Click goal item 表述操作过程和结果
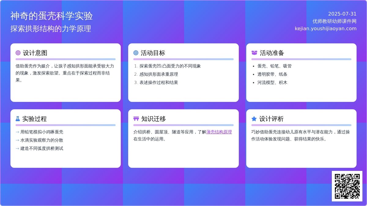The width and height of the screenshot is (367, 206). (x=159, y=82)
